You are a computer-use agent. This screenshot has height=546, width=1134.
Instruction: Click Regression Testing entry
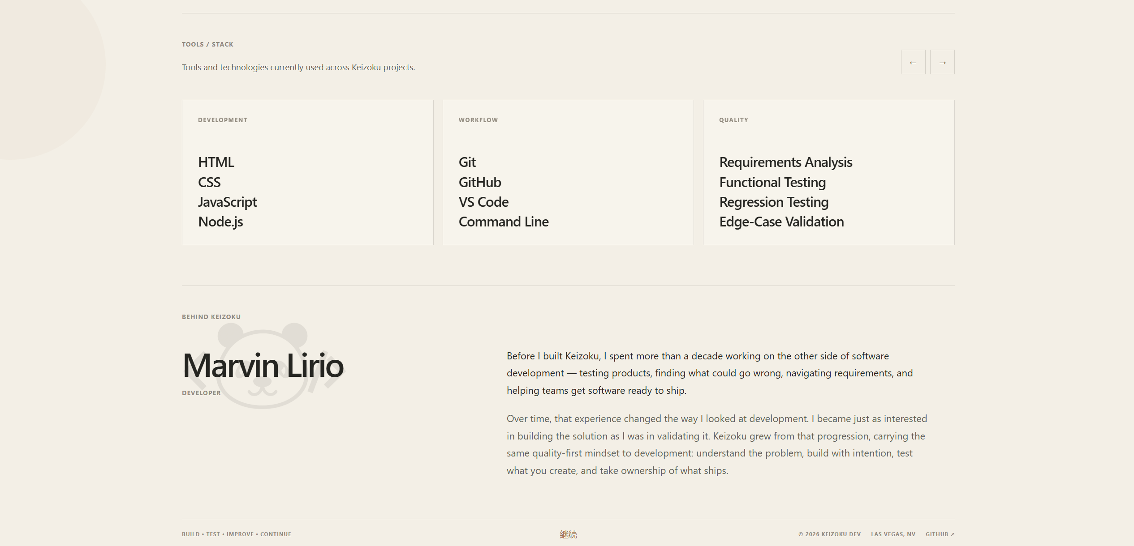pyautogui.click(x=774, y=202)
